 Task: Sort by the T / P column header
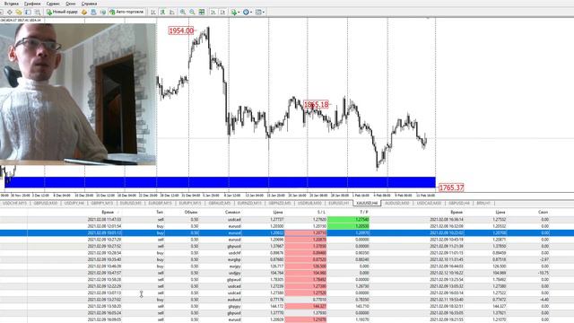click(x=364, y=213)
